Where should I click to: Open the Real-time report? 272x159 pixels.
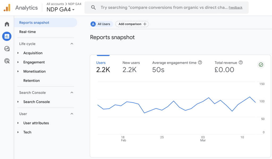point(27,32)
